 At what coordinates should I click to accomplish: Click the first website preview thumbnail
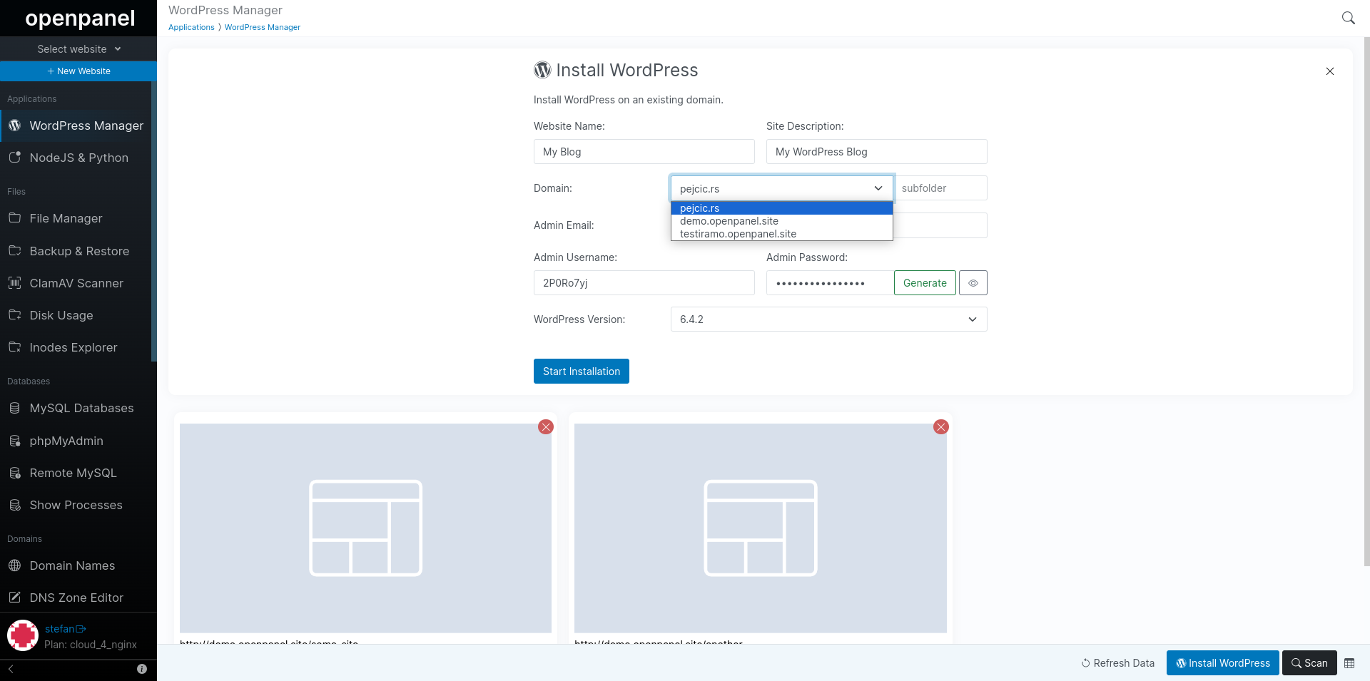click(x=365, y=528)
